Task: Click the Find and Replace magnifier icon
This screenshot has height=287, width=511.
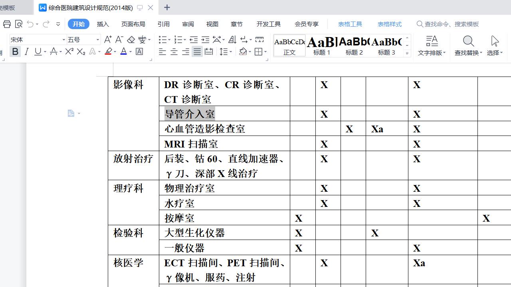Action: click(x=468, y=41)
